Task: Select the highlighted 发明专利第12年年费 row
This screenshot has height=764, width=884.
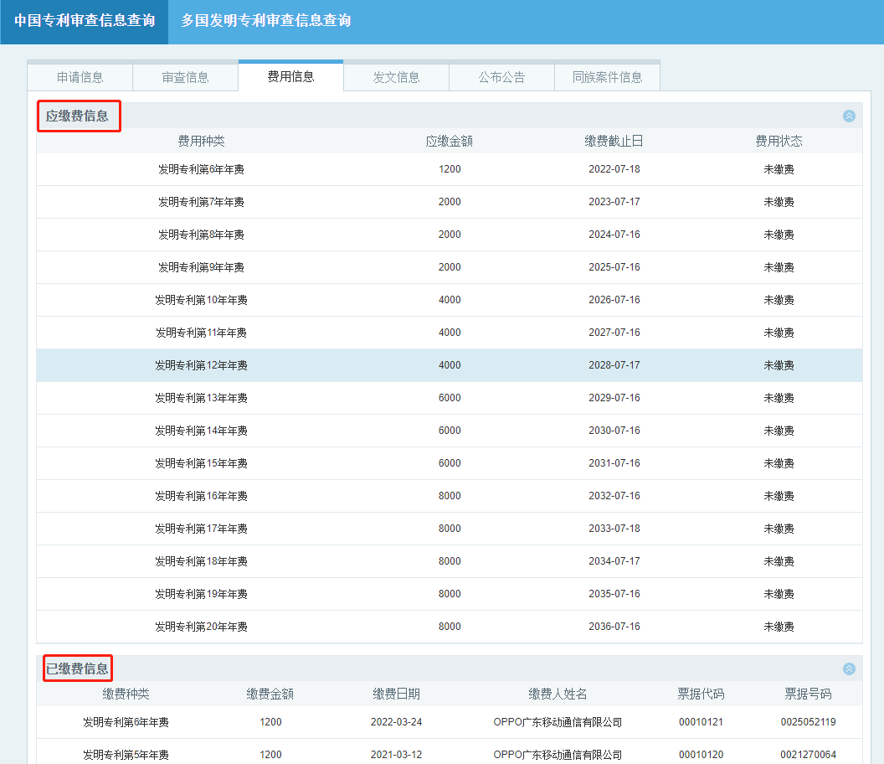Action: click(x=450, y=365)
